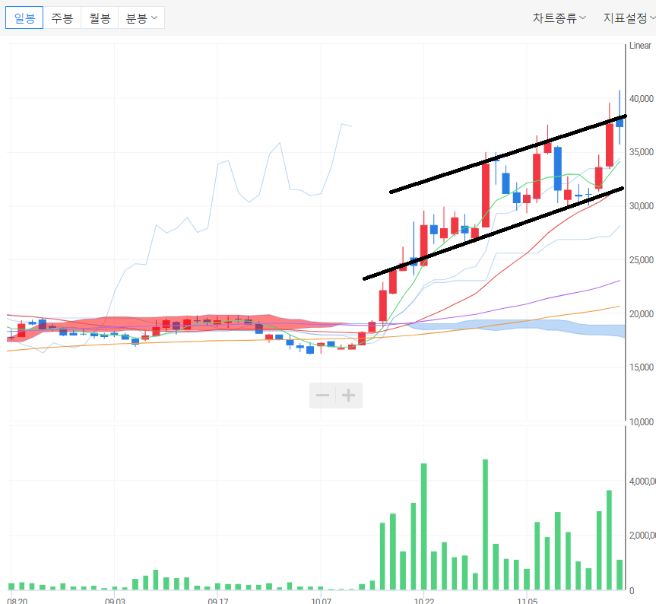Click the 10.22 date axis label

point(424,601)
